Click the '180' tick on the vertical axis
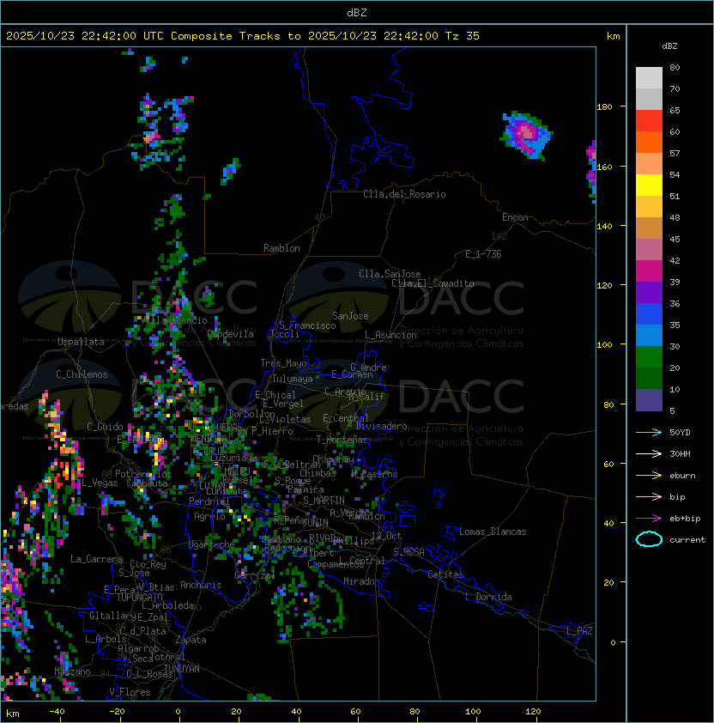Screen dimensions: 714x723 (x=604, y=107)
